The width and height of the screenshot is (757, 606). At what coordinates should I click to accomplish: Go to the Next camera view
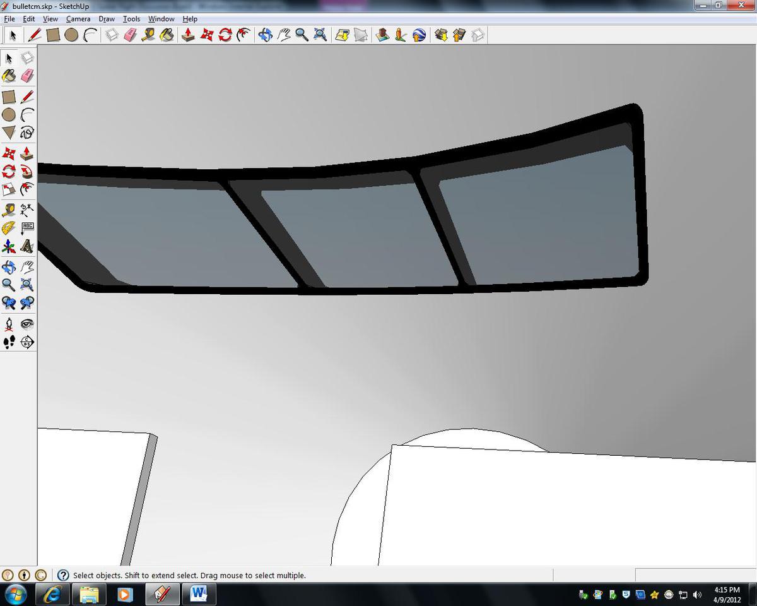(27, 303)
